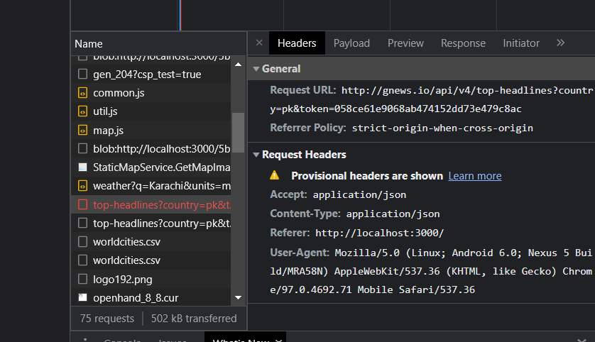
Task: Click the User-Agent Mozilla/5.0 value
Action: [431, 271]
